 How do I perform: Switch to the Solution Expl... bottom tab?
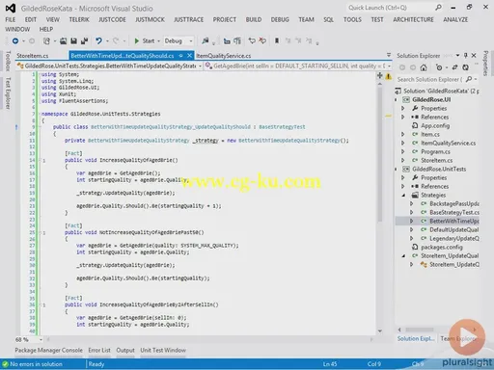pos(416,338)
